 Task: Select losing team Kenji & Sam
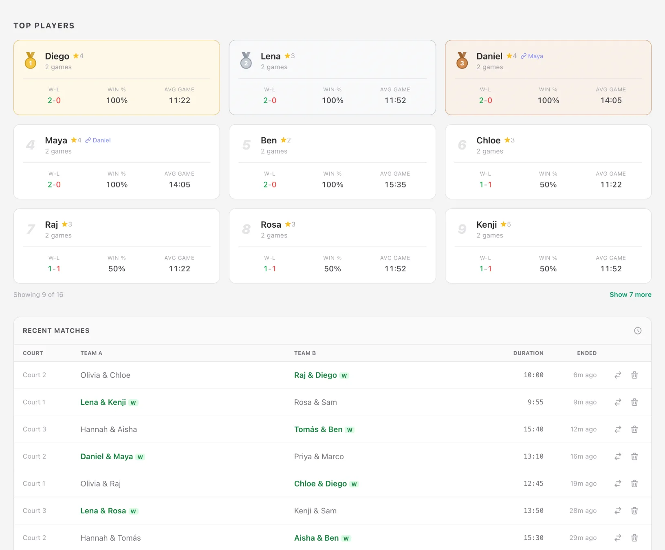tap(315, 511)
